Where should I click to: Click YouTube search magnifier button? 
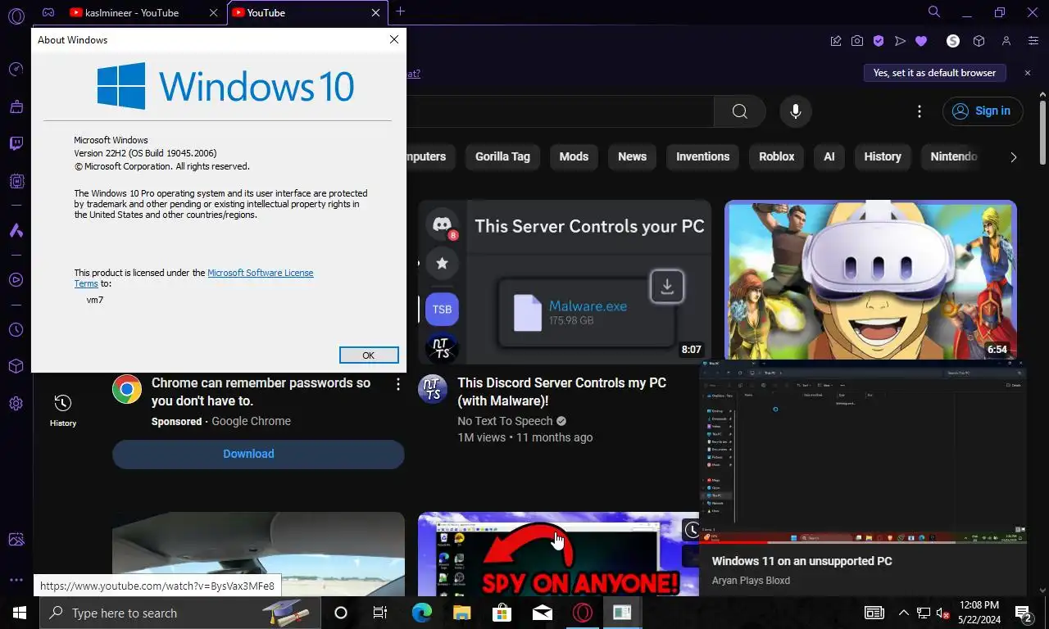click(739, 111)
